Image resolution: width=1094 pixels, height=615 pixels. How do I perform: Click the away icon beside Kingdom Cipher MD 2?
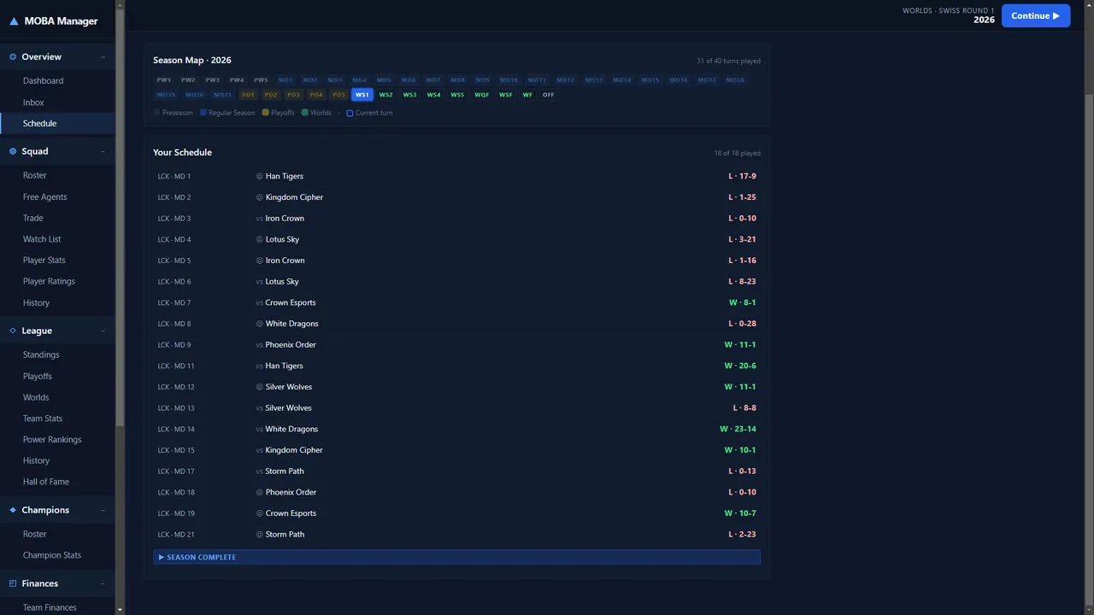click(x=260, y=197)
